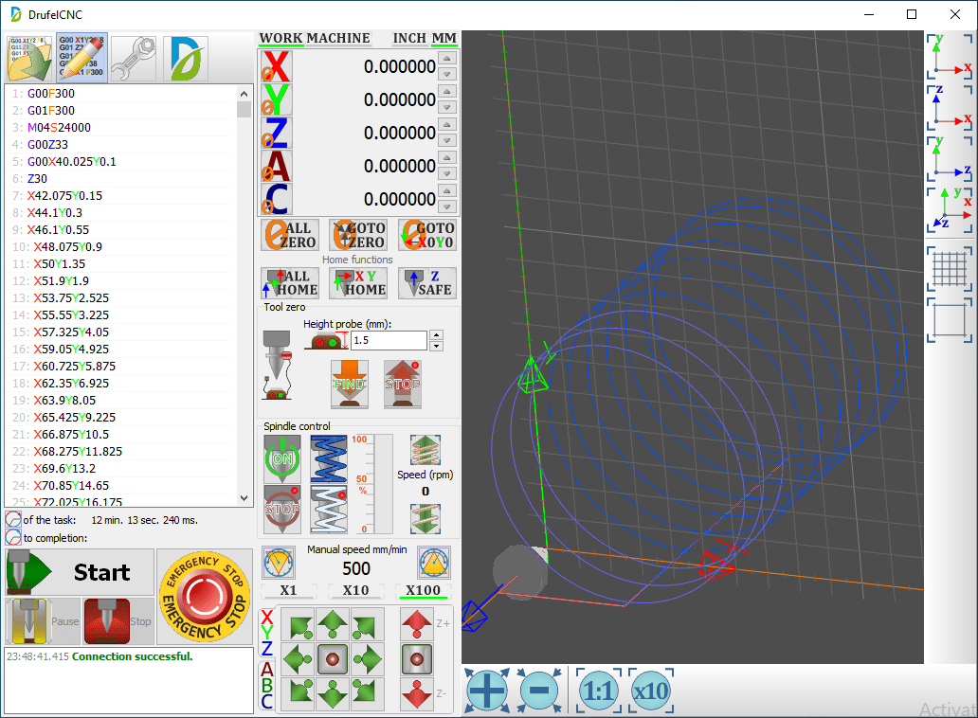This screenshot has width=978, height=718.
Task: Enable coolant blue spring icon
Action: tap(329, 458)
